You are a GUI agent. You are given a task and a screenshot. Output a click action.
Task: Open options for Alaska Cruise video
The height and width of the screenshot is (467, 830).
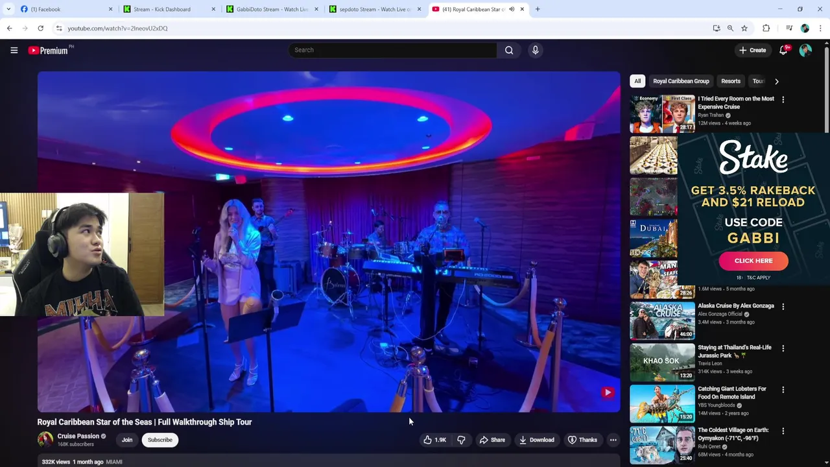tap(783, 307)
